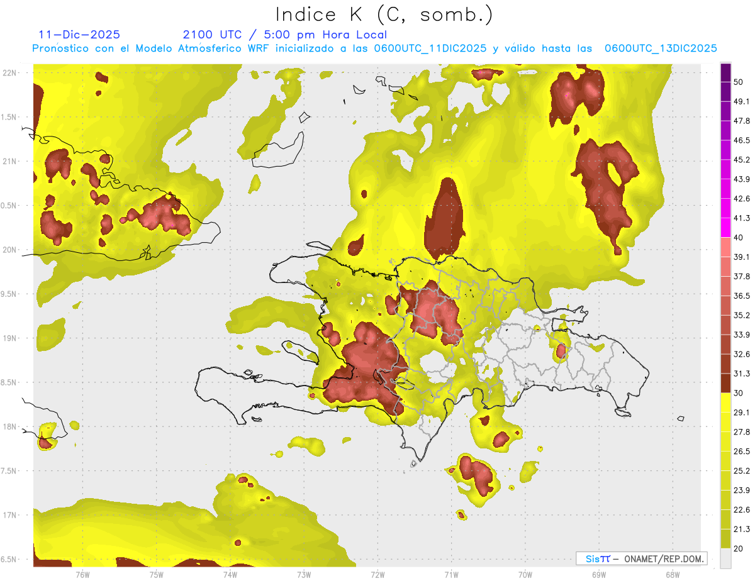The width and height of the screenshot is (755, 583).
Task: Click the colorbar value 49.1
Action: 742,101
